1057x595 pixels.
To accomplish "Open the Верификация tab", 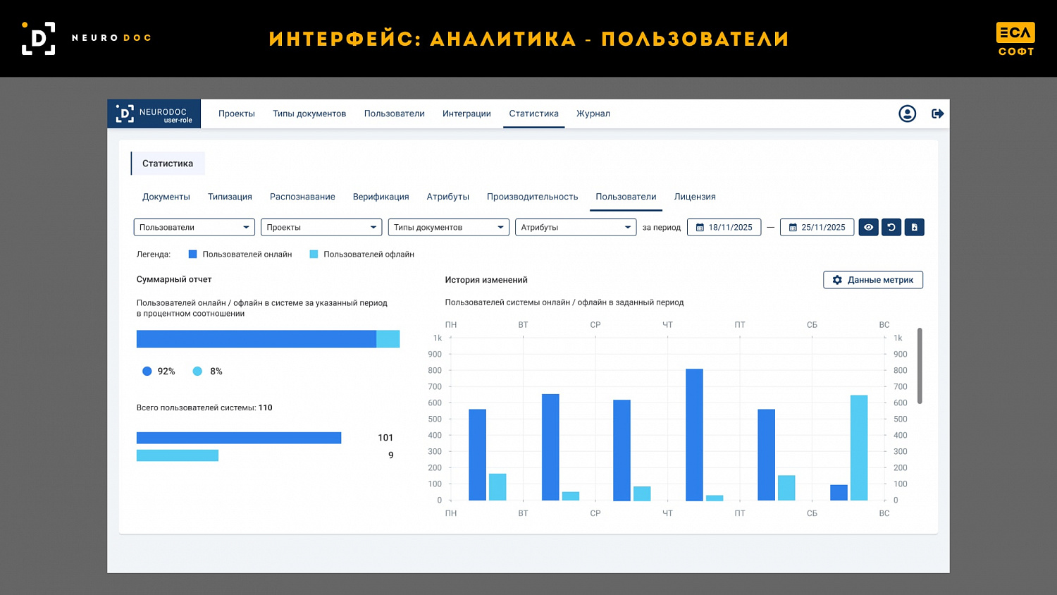I will 381,197.
